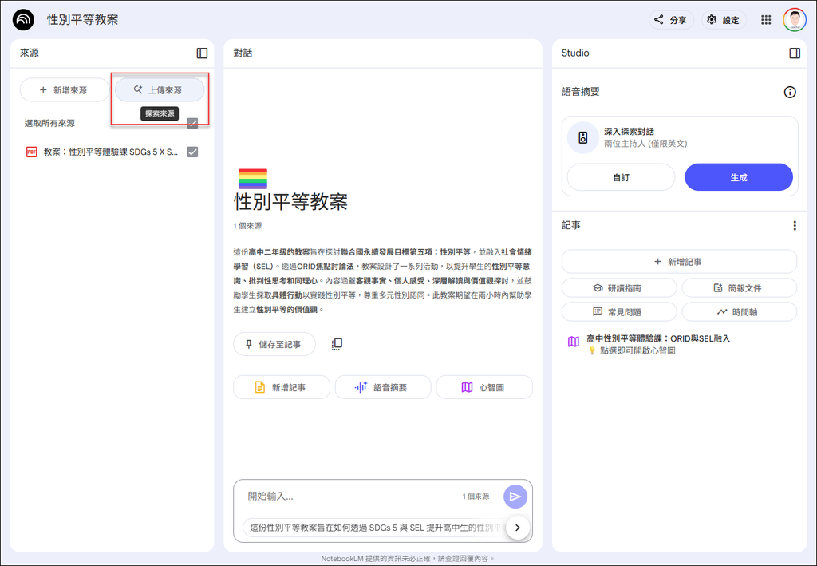Click the notebook title 性別平等教案 in header
Screen dimensions: 817x566
pos(82,20)
